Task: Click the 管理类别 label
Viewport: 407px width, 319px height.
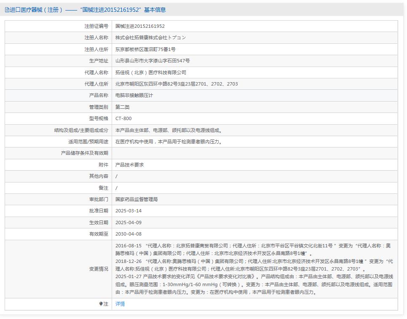Action: (x=98, y=107)
